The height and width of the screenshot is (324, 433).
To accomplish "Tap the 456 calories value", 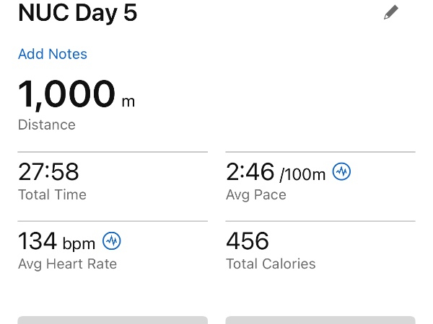I will pos(248,240).
